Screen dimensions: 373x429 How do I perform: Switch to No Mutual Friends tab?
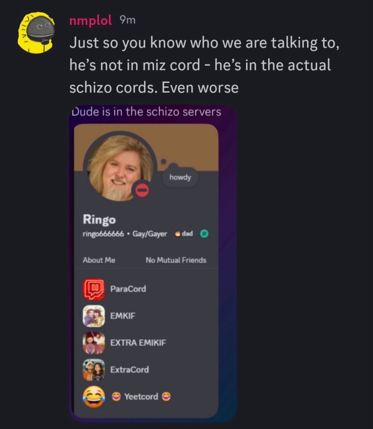[x=176, y=260]
